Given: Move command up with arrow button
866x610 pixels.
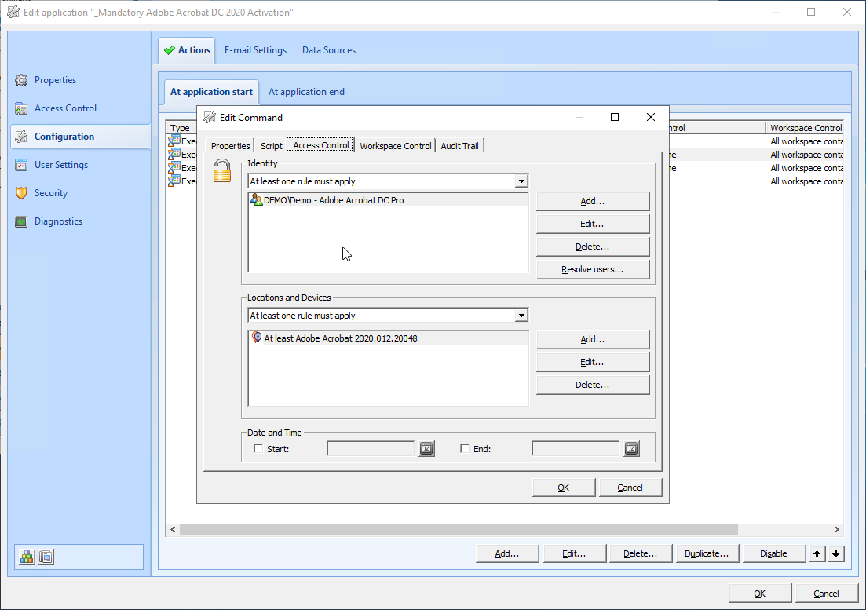Looking at the screenshot, I should [x=817, y=553].
